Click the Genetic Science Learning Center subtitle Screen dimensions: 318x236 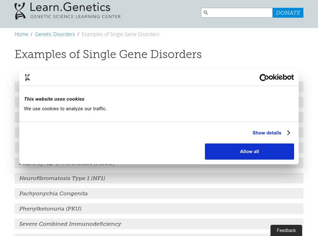(x=76, y=17)
